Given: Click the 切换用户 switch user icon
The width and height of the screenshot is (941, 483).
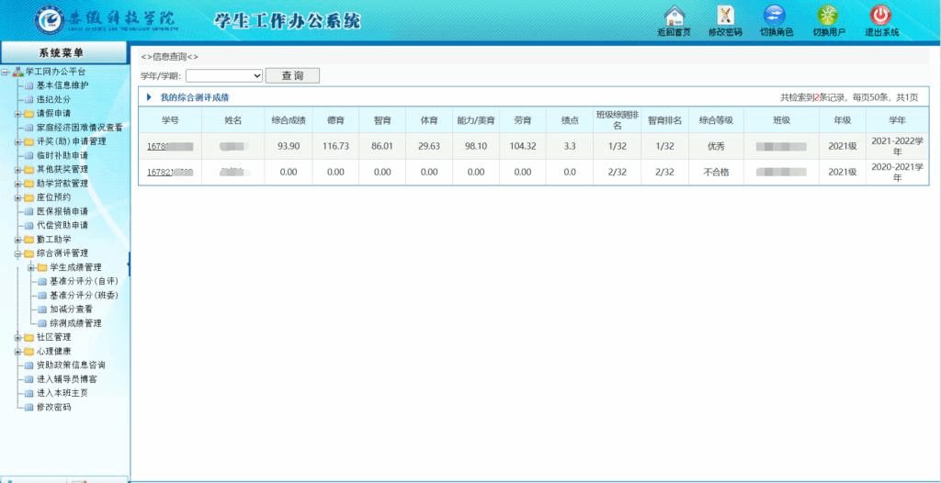Looking at the screenshot, I should (x=828, y=17).
